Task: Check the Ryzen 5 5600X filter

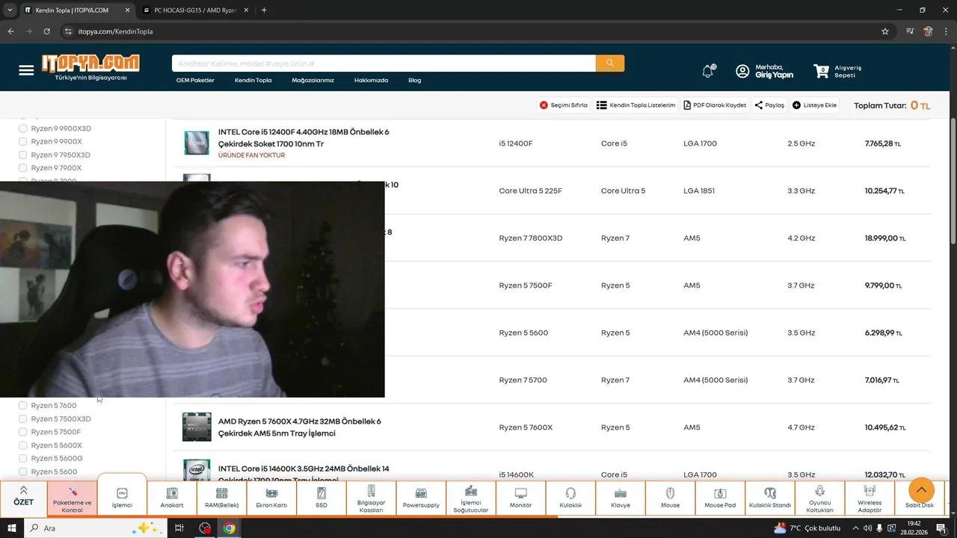Action: (23, 445)
